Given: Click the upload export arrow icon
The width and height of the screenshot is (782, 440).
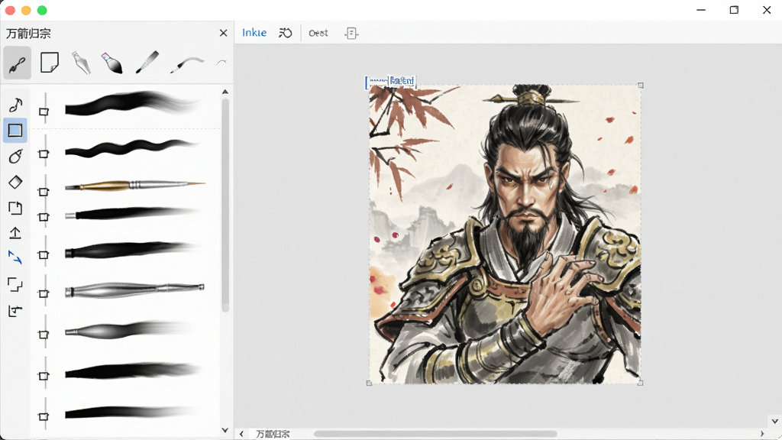Looking at the screenshot, I should [15, 233].
